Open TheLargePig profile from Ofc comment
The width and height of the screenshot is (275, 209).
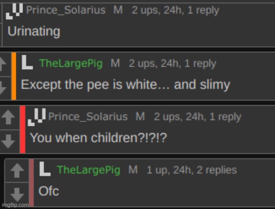pos(89,170)
